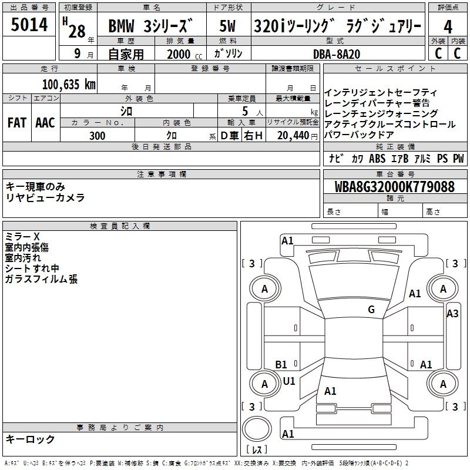Click the PS equipment item
The width and height of the screenshot is (470, 470).
[442, 159]
